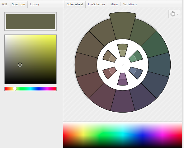Switch to the Variations tab

130,4
